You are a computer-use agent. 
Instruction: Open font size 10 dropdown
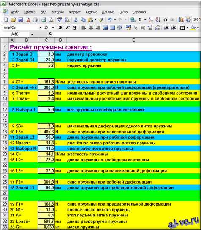[x=53, y=27]
